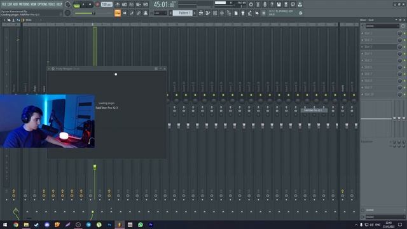Screen dimensions: 407x229
Task: Open Photoshop from the taskbar
Action: [x=109, y=225]
